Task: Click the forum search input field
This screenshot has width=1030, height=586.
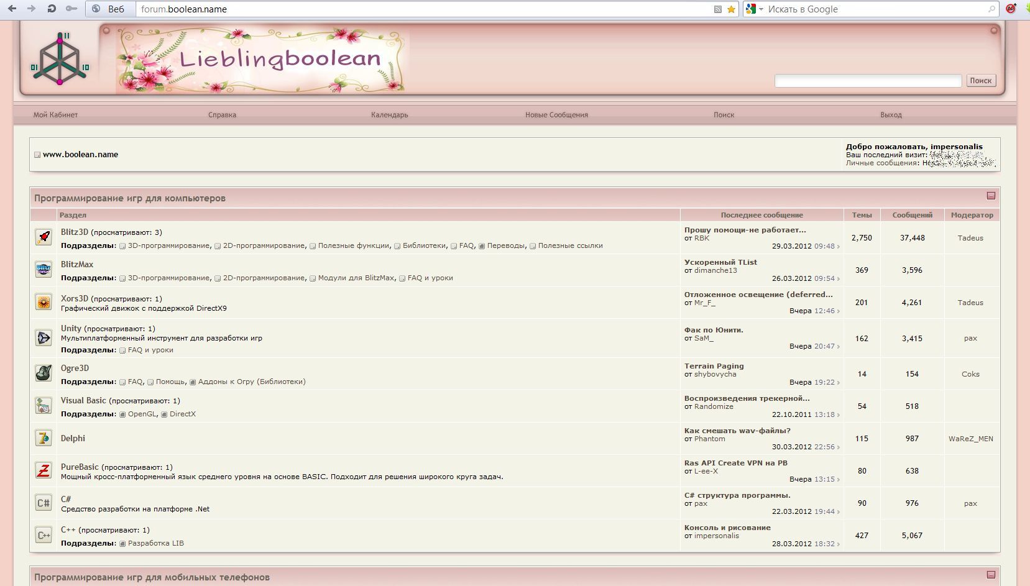Action: (x=868, y=81)
